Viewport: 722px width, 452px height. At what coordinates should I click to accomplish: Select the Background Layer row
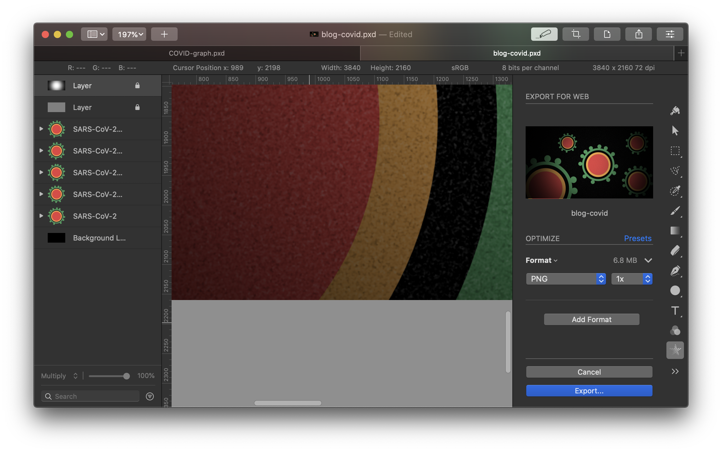pyautogui.click(x=98, y=238)
